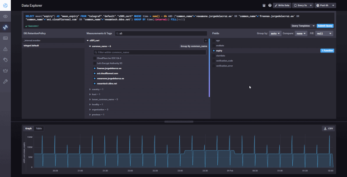Expand the province tag
The image size is (347, 177).
click(90, 115)
